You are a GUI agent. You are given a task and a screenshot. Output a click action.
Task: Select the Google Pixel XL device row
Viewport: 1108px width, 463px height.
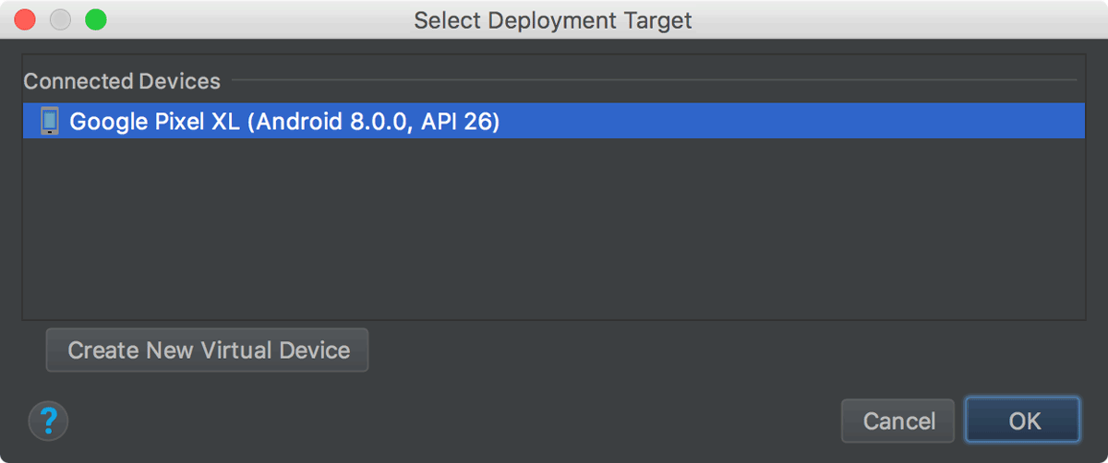pyautogui.click(x=554, y=121)
